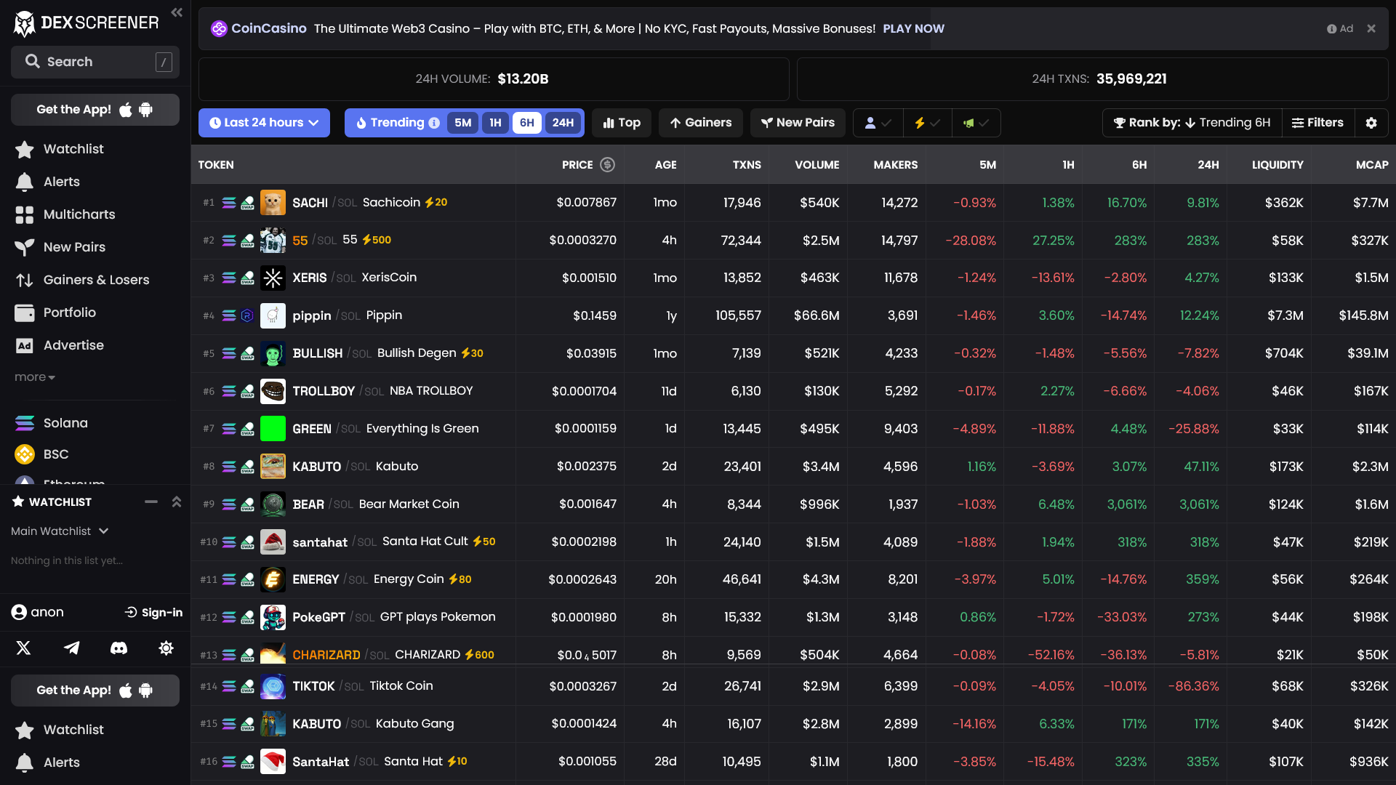The image size is (1396, 785).
Task: Expand the more sidebar menu
Action: tap(35, 377)
